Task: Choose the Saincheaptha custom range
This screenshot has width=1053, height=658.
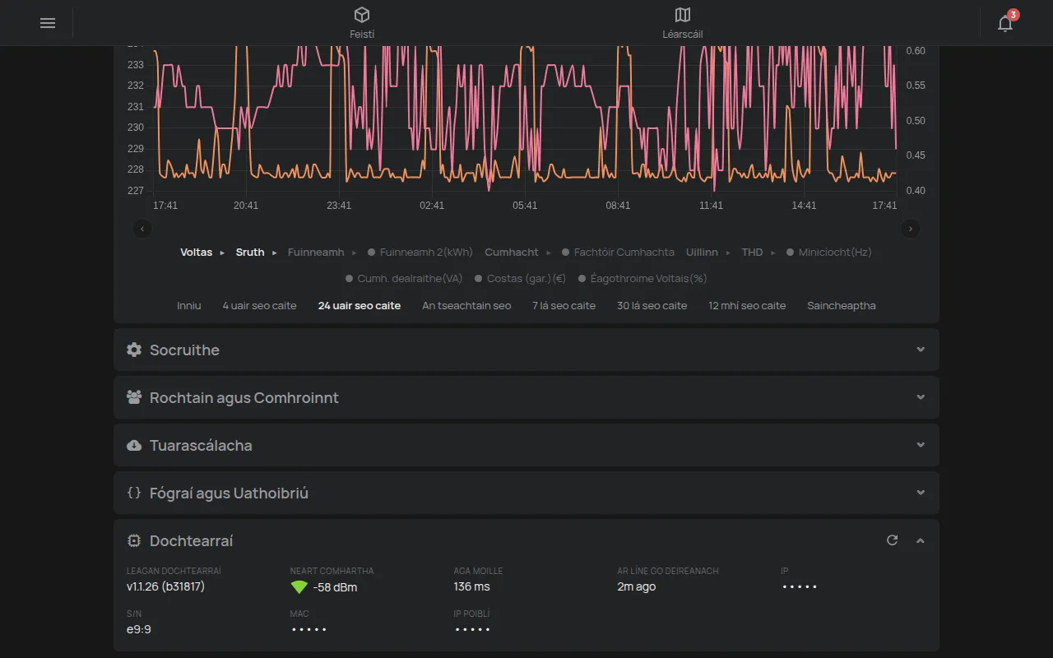Action: click(x=842, y=305)
